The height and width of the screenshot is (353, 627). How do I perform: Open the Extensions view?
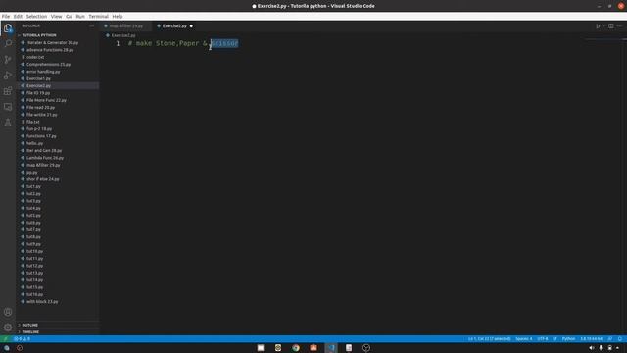point(8,91)
